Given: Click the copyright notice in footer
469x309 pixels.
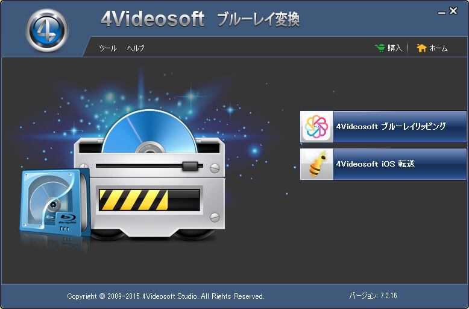Looking at the screenshot, I should [x=166, y=296].
